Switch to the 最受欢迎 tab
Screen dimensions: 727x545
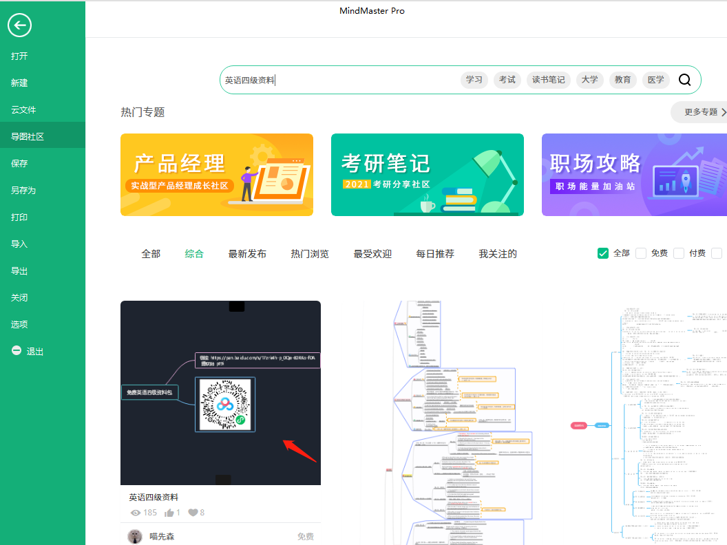372,254
